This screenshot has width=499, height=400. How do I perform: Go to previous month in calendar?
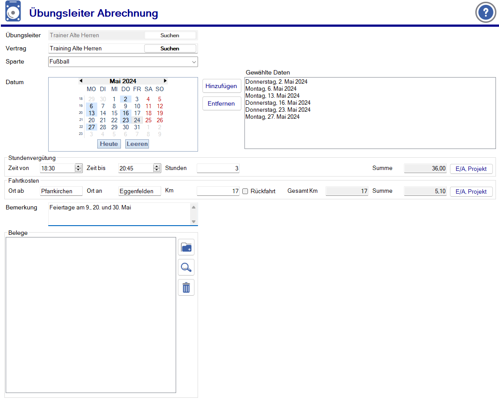tap(81, 81)
